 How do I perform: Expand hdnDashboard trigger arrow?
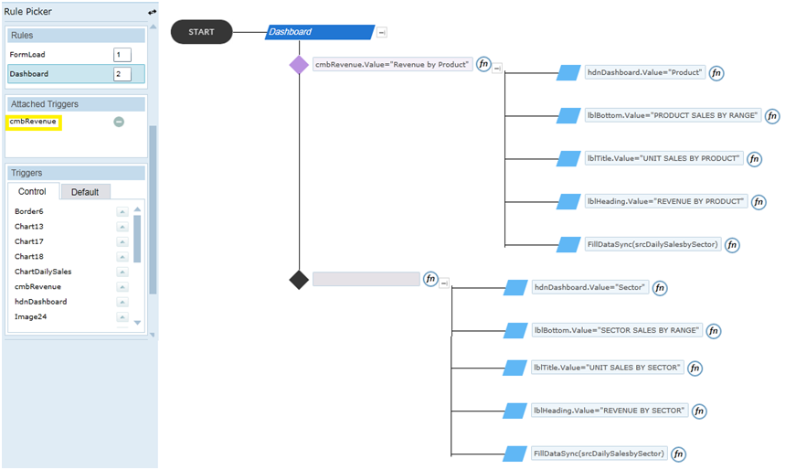point(122,302)
